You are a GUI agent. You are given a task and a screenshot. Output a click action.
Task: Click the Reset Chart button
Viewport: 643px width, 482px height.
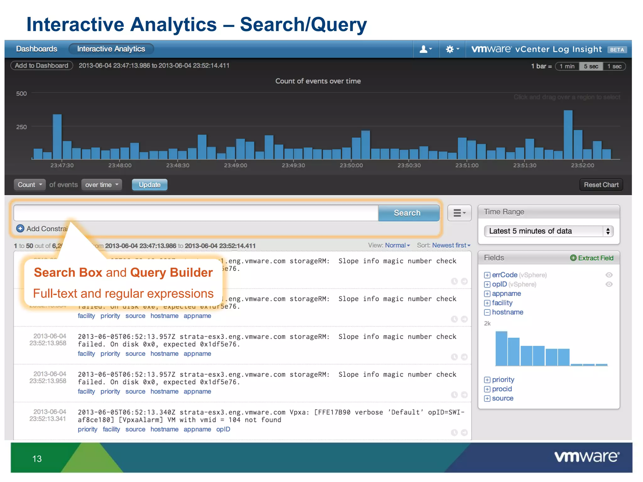click(x=601, y=185)
